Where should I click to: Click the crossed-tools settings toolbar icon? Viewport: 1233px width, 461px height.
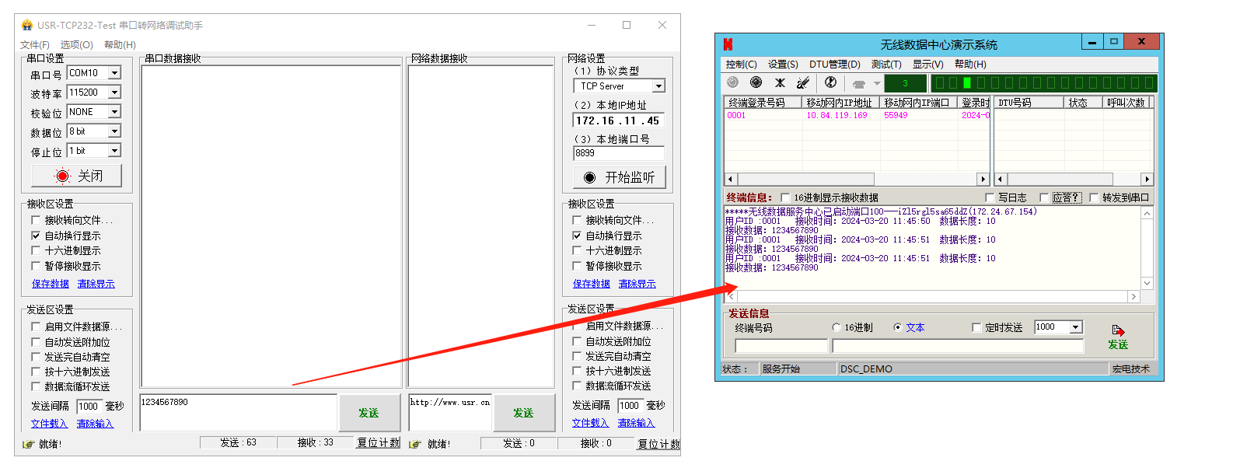click(780, 82)
